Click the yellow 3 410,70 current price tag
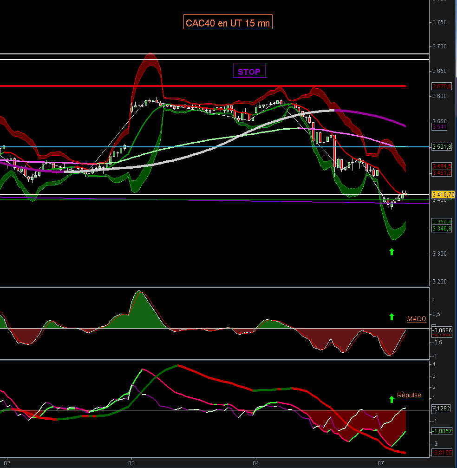 pyautogui.click(x=443, y=195)
